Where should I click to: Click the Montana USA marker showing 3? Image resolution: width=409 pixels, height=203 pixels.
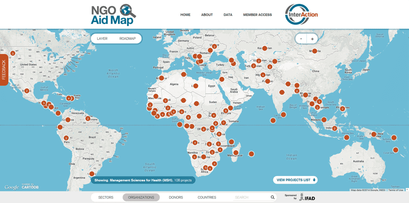[12, 53]
